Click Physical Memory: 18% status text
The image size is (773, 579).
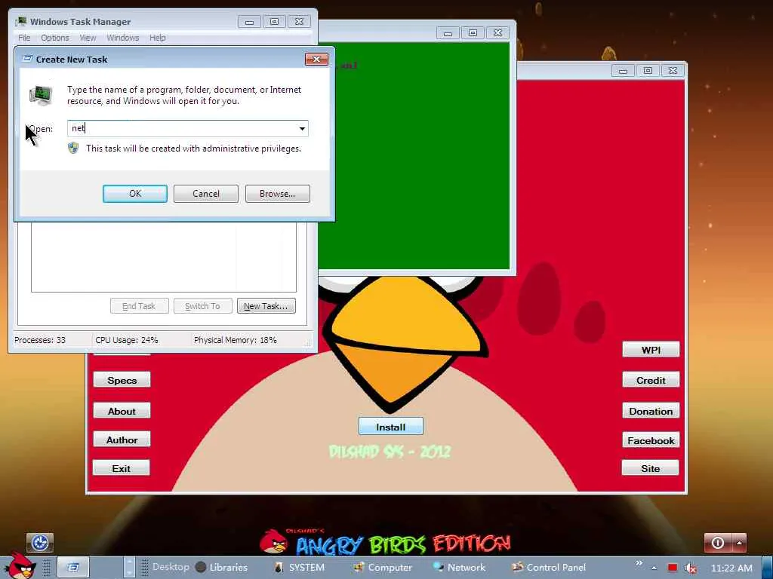[x=236, y=340]
